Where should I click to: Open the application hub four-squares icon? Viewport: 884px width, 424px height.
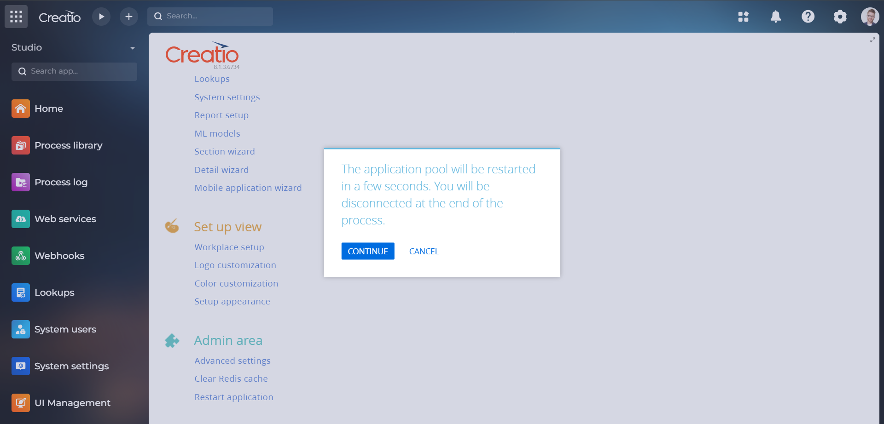coord(744,17)
